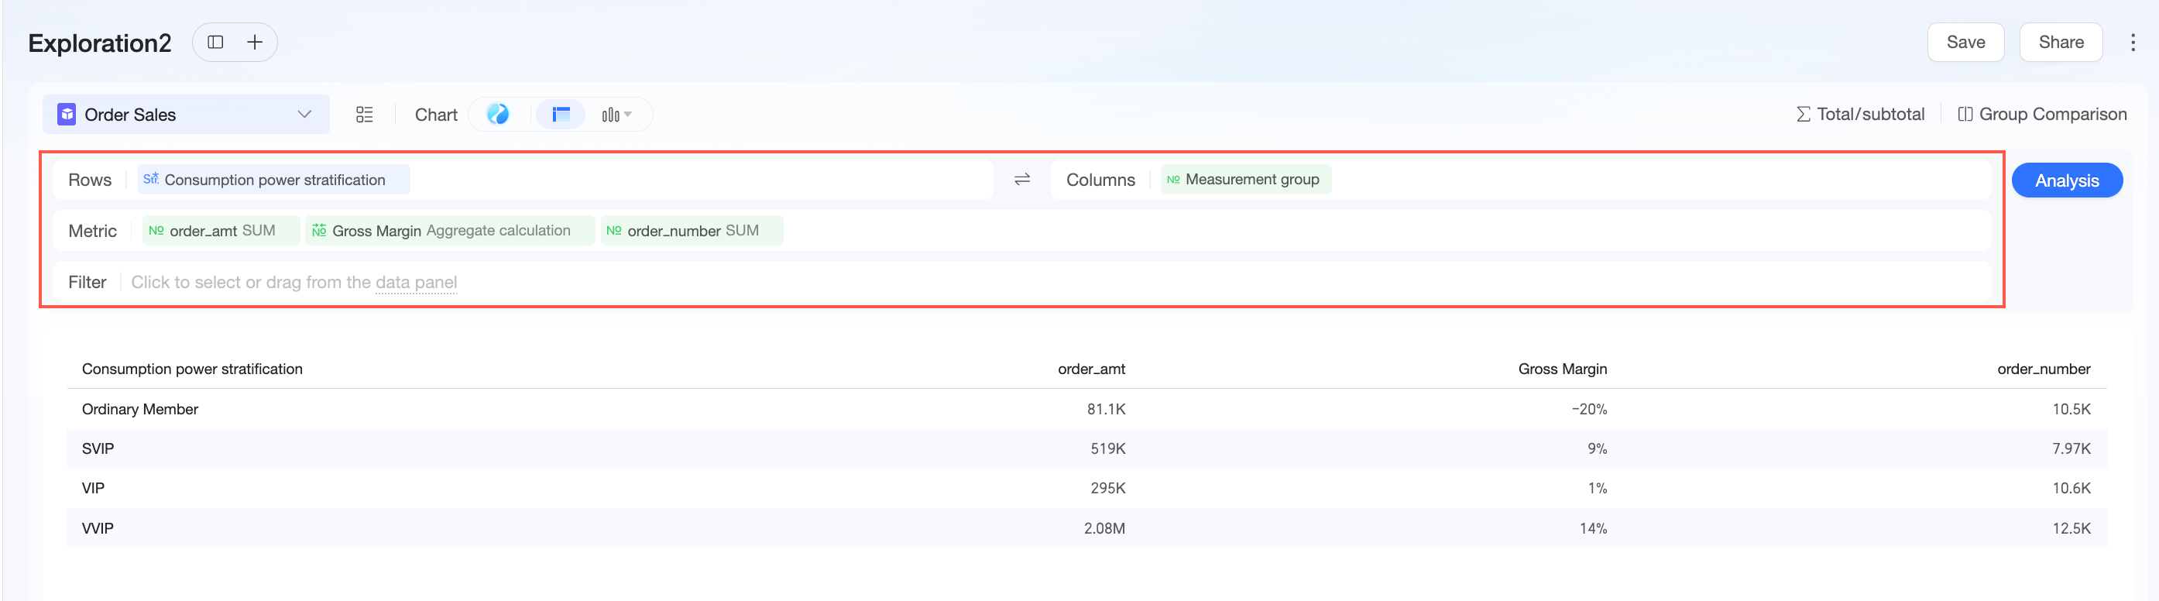Run the Analysis button
The image size is (2159, 601).
coord(2066,180)
